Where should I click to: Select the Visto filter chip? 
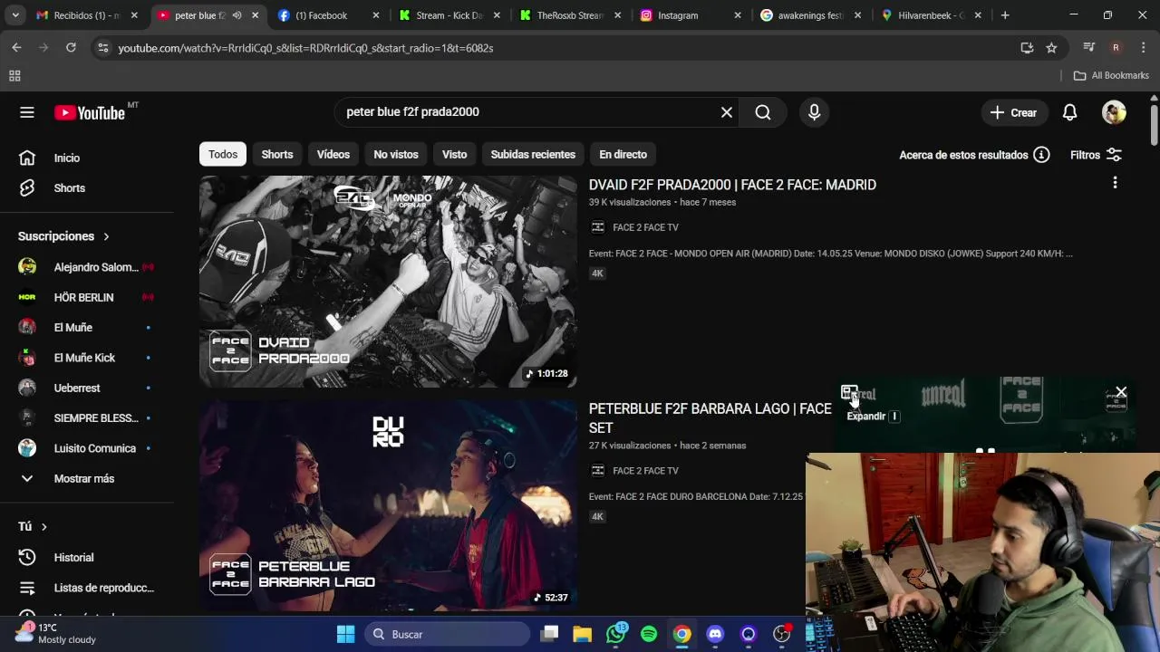(454, 155)
